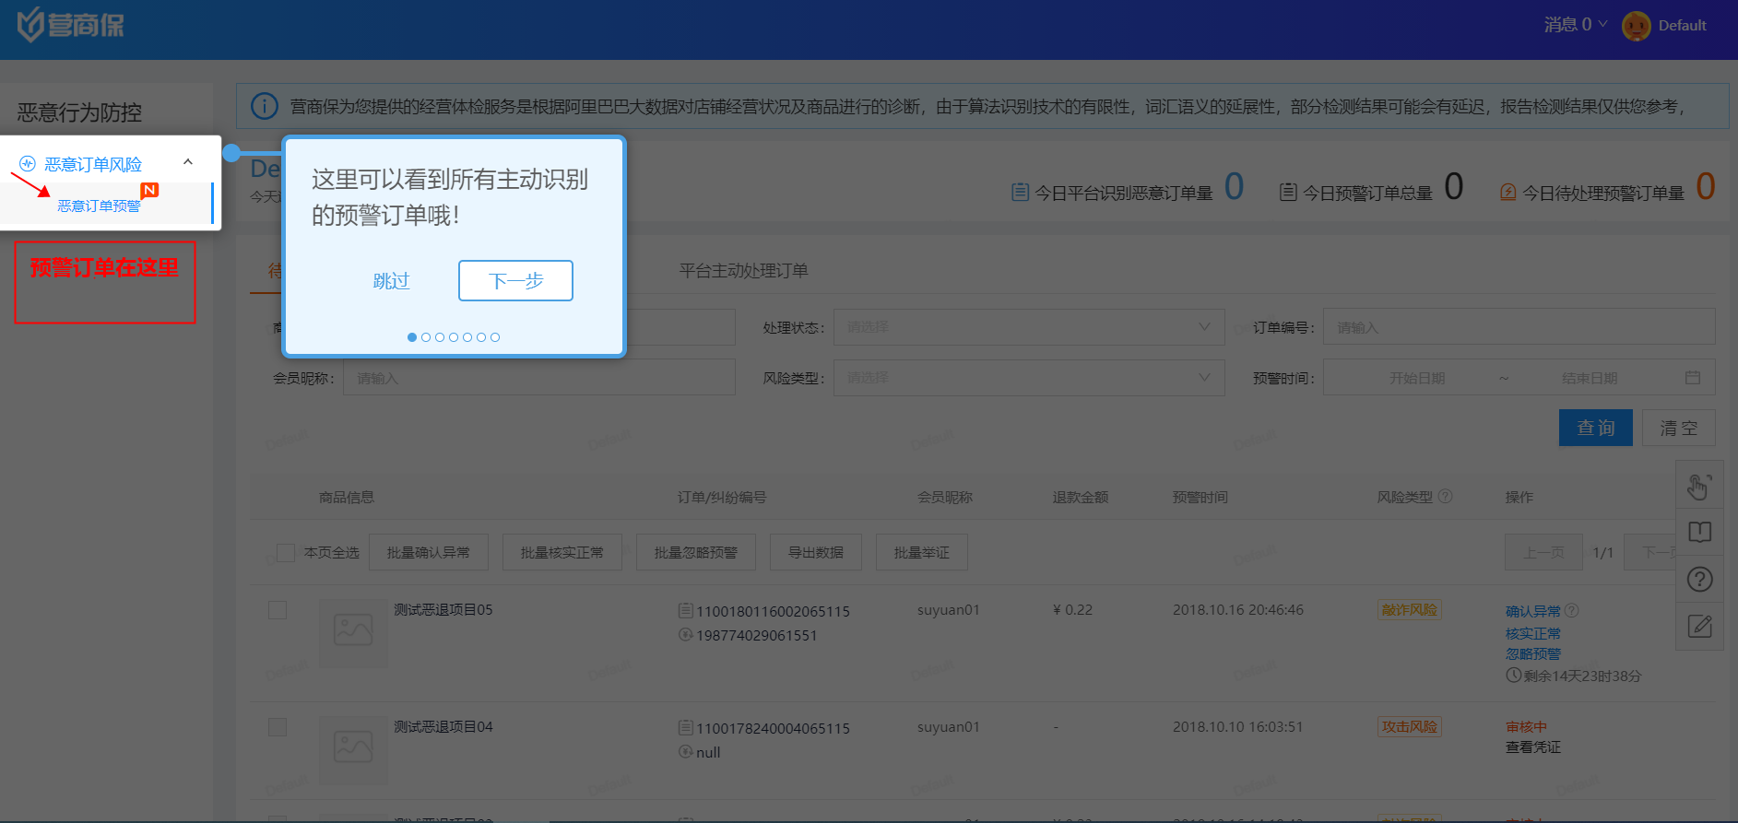Toggle the 本页全选 checkbox
The height and width of the screenshot is (823, 1738).
point(286,553)
